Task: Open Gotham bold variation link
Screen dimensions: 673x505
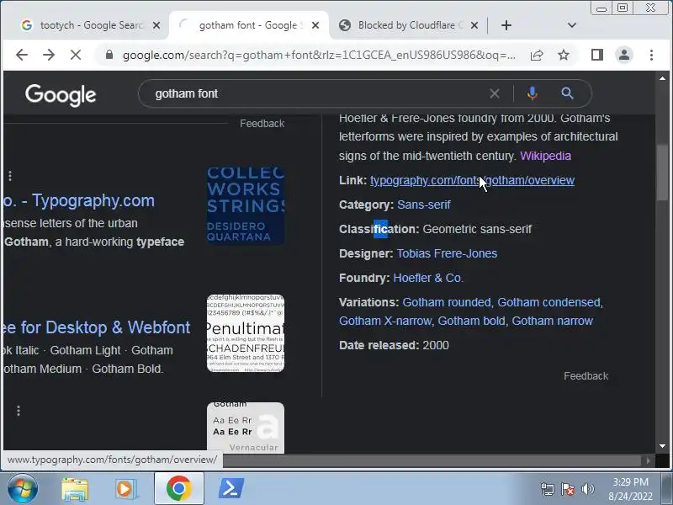Action: (471, 322)
